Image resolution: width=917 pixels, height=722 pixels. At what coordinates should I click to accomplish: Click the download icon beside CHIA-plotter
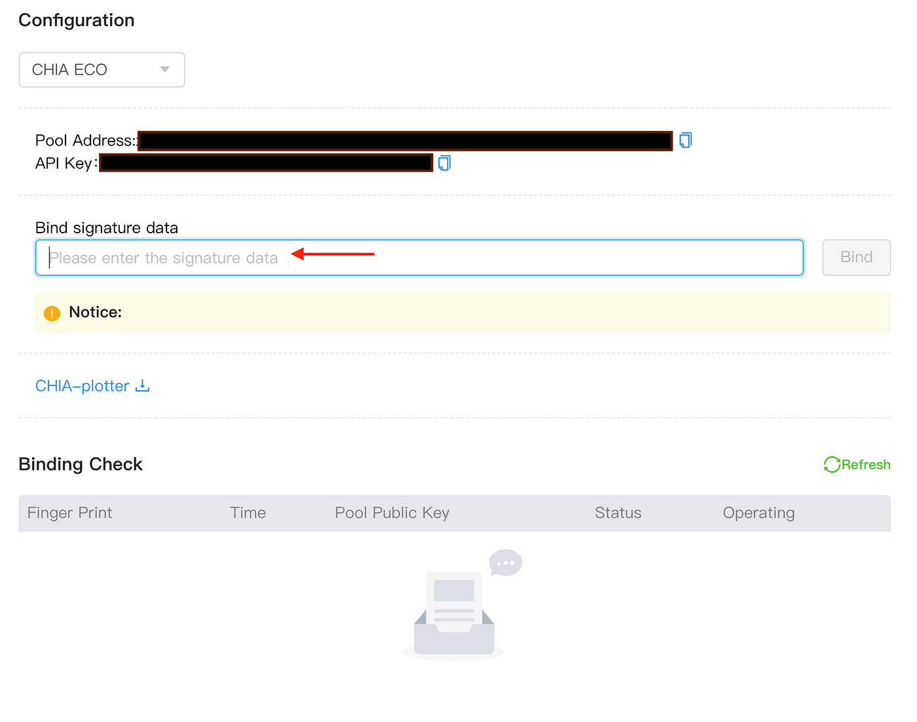(143, 386)
